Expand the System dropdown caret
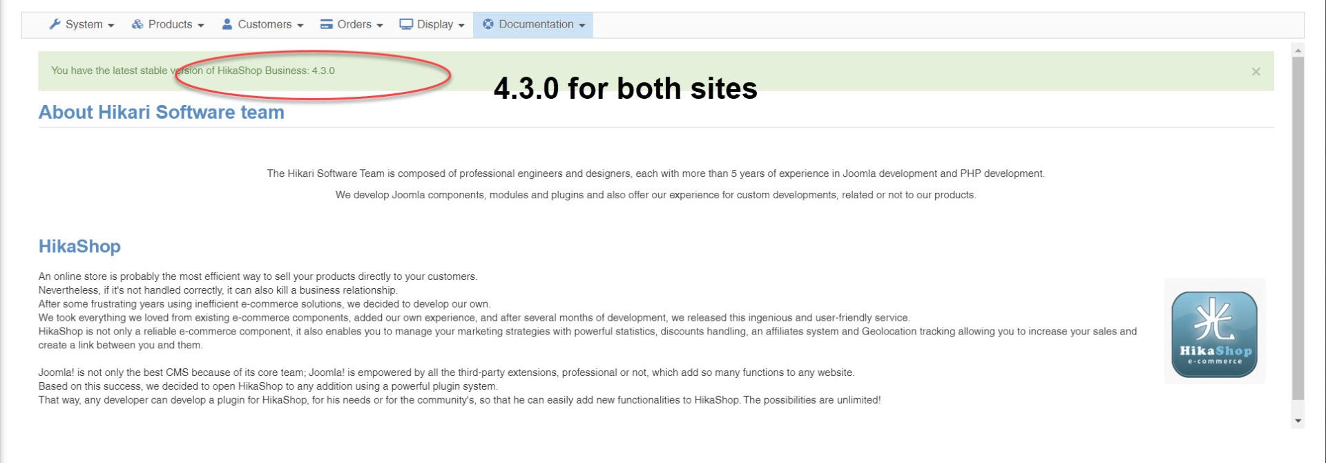 click(111, 26)
